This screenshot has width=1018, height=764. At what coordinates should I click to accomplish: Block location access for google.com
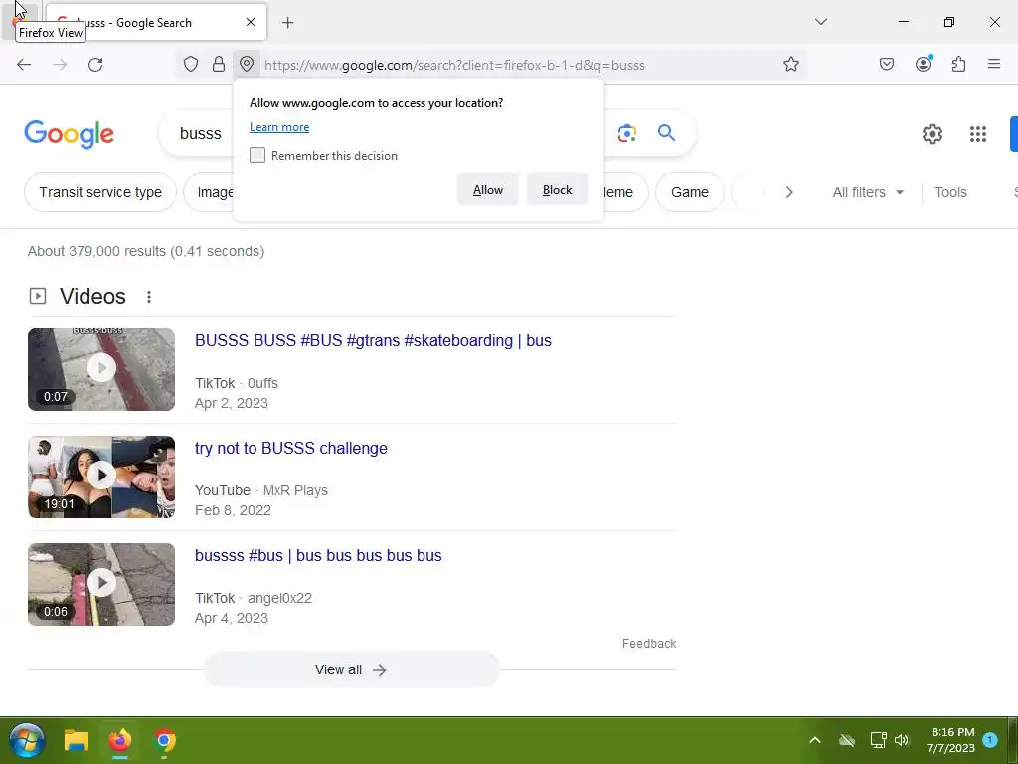(x=557, y=190)
